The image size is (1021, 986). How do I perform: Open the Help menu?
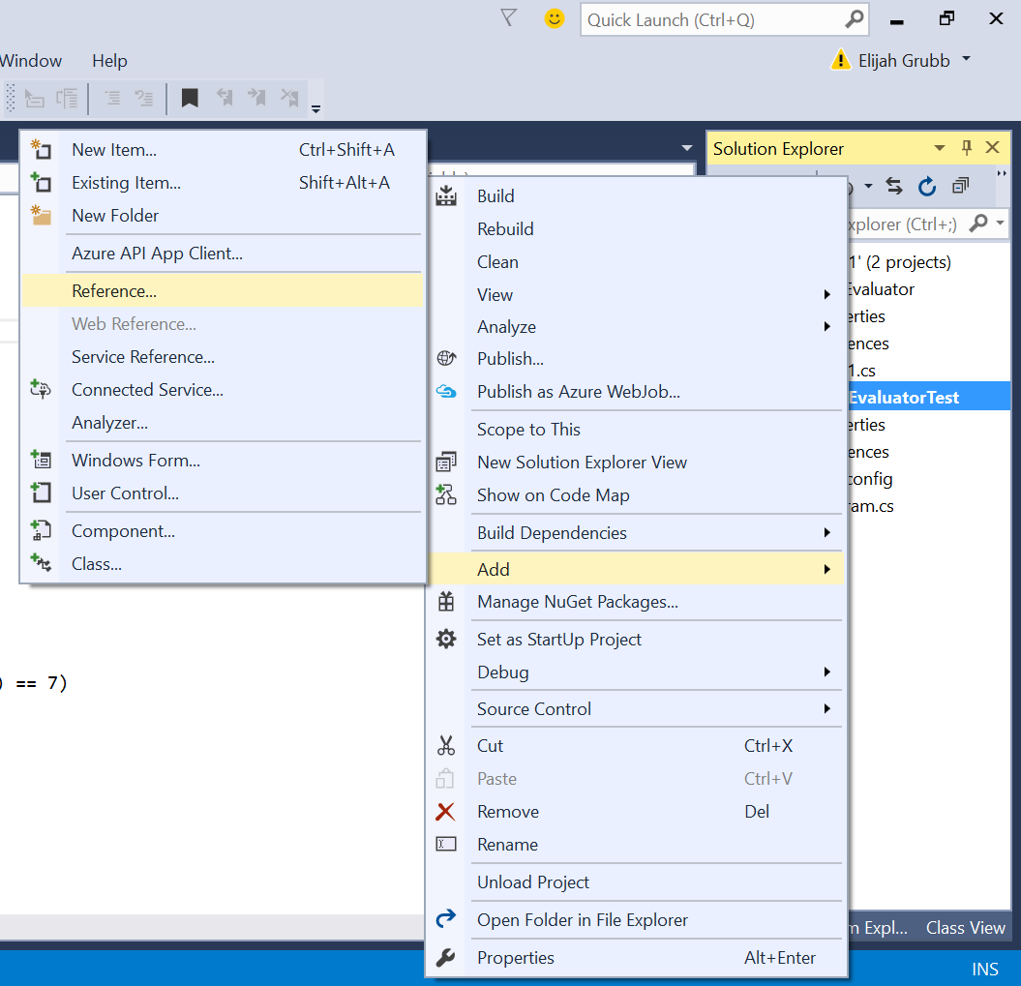(x=109, y=61)
